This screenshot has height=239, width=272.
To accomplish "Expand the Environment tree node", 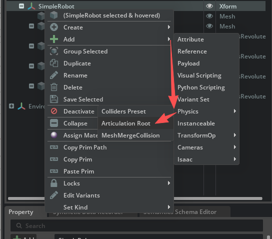I will (x=11, y=106).
